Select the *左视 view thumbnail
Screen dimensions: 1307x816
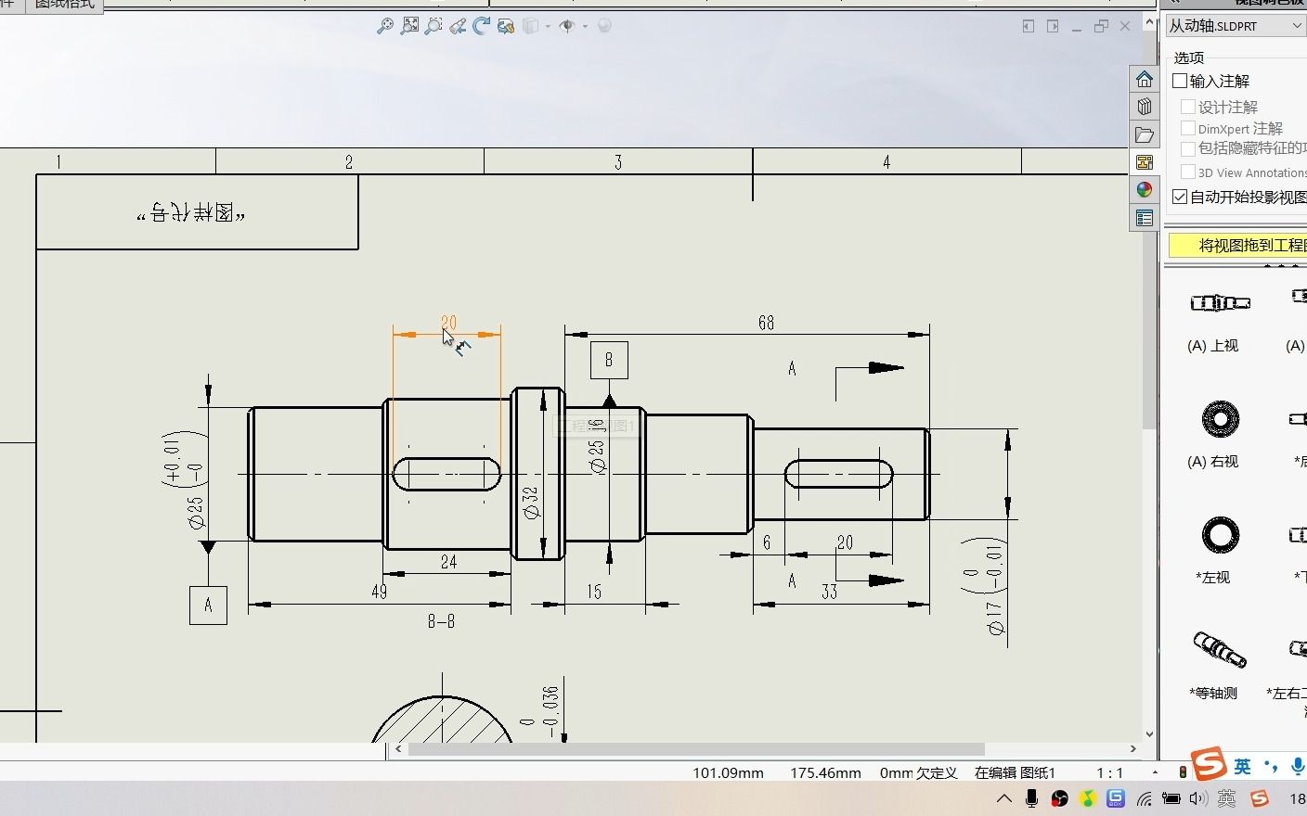click(1220, 535)
